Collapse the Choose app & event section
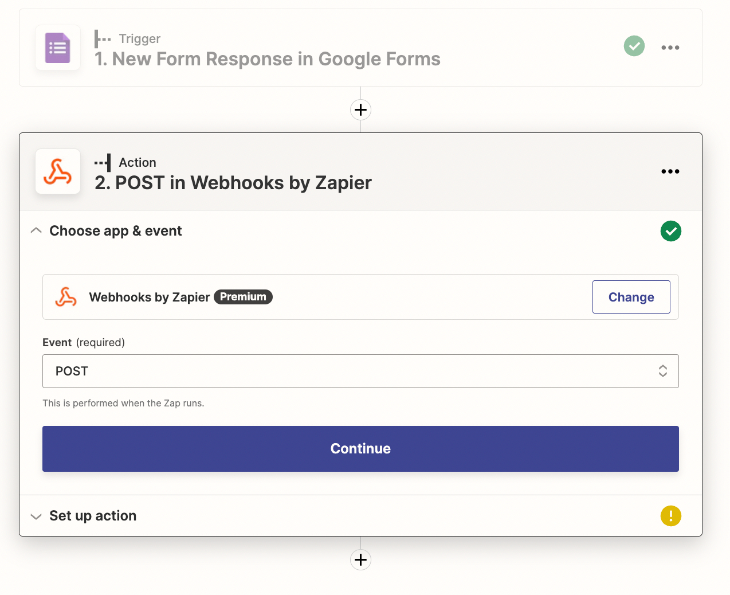The width and height of the screenshot is (730, 595). click(36, 230)
